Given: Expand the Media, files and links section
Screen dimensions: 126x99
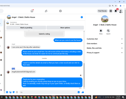Looking at the screenshot, I should click(x=105, y=48).
